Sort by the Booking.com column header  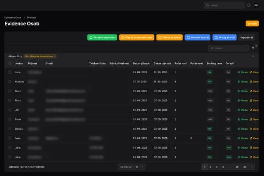click(x=214, y=63)
